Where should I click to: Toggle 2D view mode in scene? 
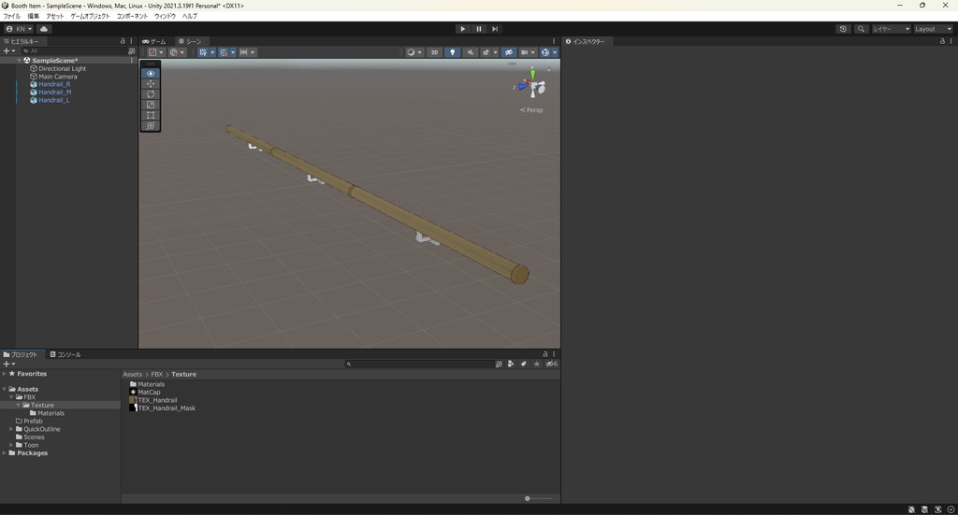[434, 52]
